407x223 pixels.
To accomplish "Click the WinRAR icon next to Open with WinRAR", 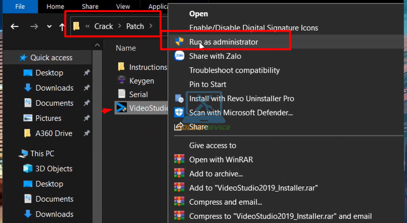I will pyautogui.click(x=179, y=160).
